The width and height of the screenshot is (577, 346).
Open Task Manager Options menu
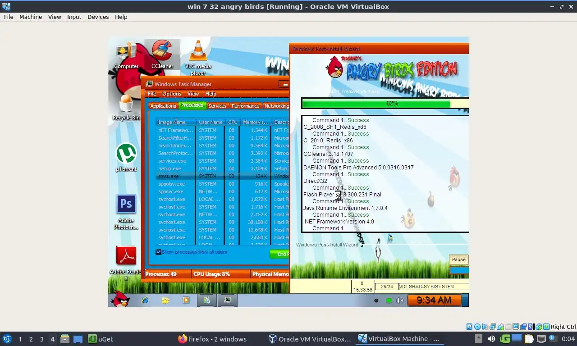(171, 94)
